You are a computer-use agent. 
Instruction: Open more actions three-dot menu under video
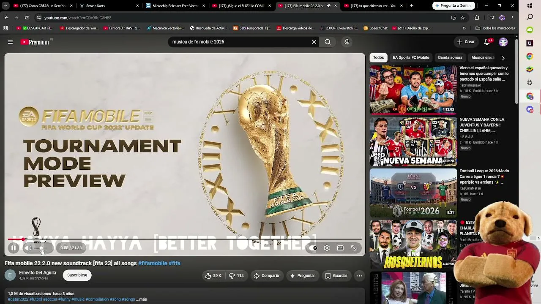(359, 276)
